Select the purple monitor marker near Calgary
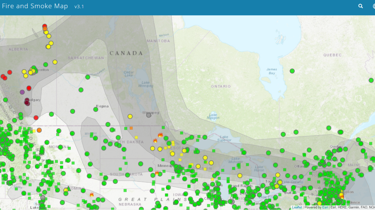375x210 pixels. tap(22, 92)
